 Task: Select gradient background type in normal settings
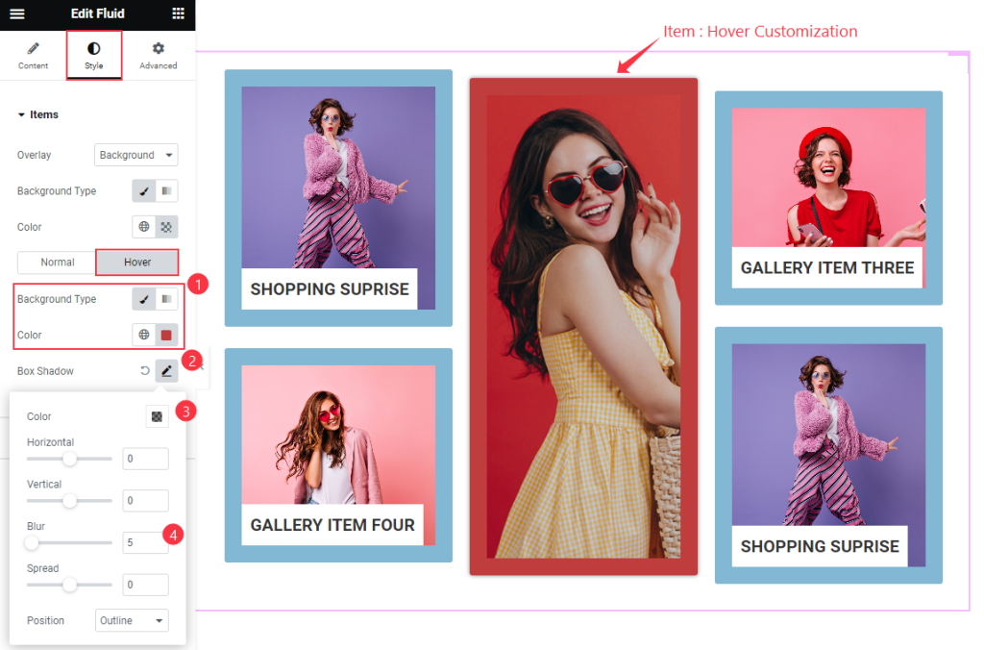click(x=166, y=191)
